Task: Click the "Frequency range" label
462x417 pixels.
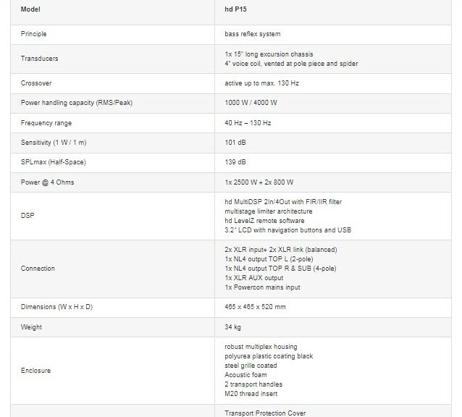Action: tap(46, 123)
